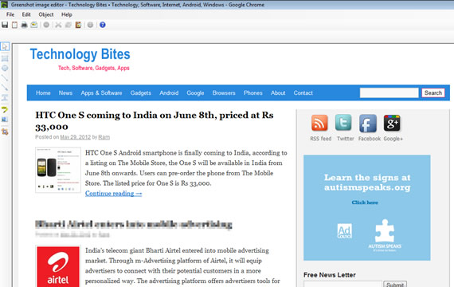Click the Google navigation item
Image resolution: width=454 pixels, height=287 pixels.
(195, 92)
